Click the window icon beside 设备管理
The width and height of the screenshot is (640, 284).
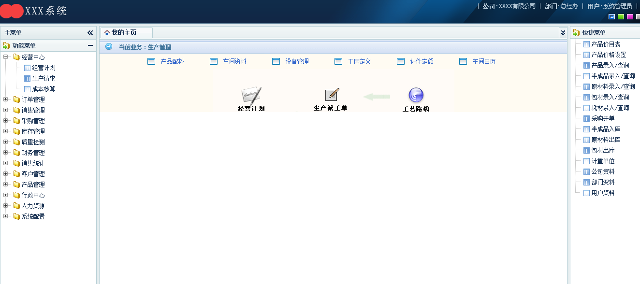point(276,61)
